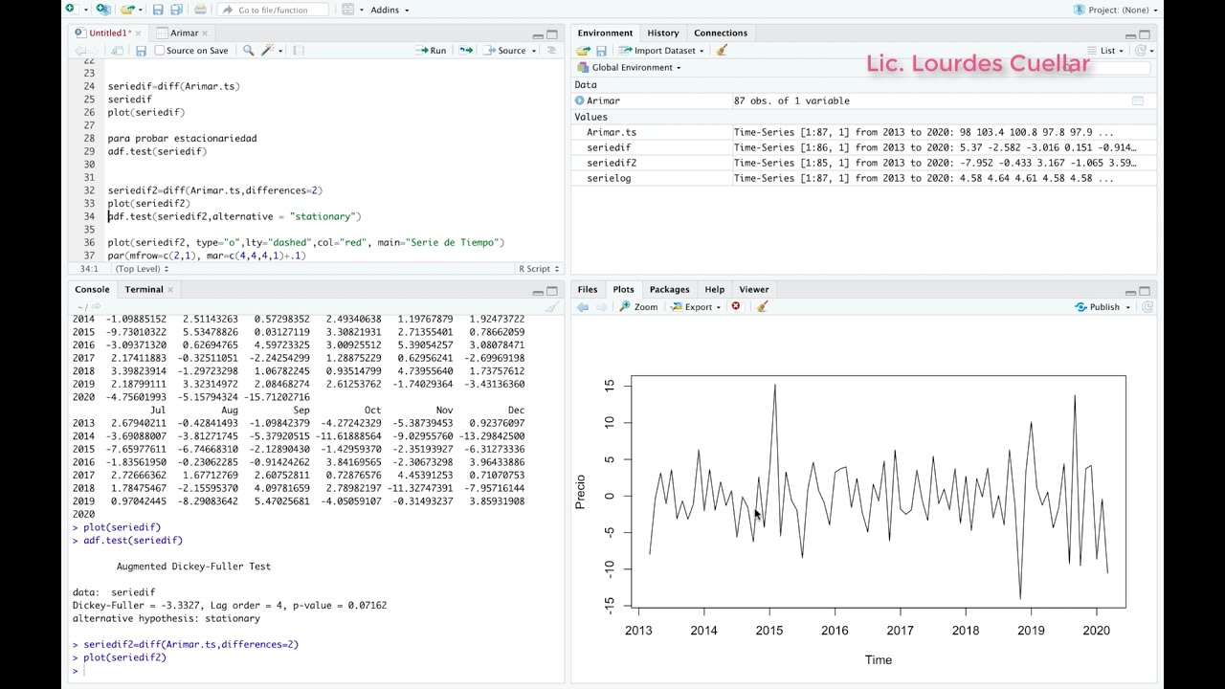Click the Show in new window icon in editor

click(x=118, y=51)
